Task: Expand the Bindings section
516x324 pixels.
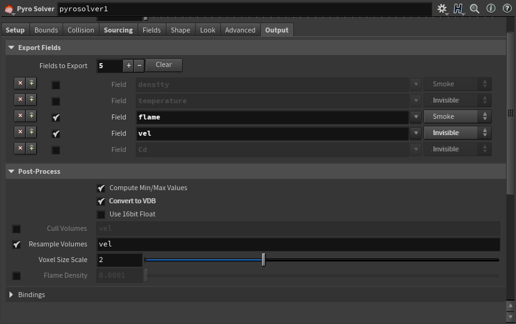Action: 11,295
